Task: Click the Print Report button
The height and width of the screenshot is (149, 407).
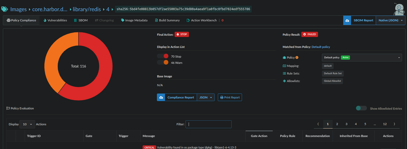Action: pos(230,97)
